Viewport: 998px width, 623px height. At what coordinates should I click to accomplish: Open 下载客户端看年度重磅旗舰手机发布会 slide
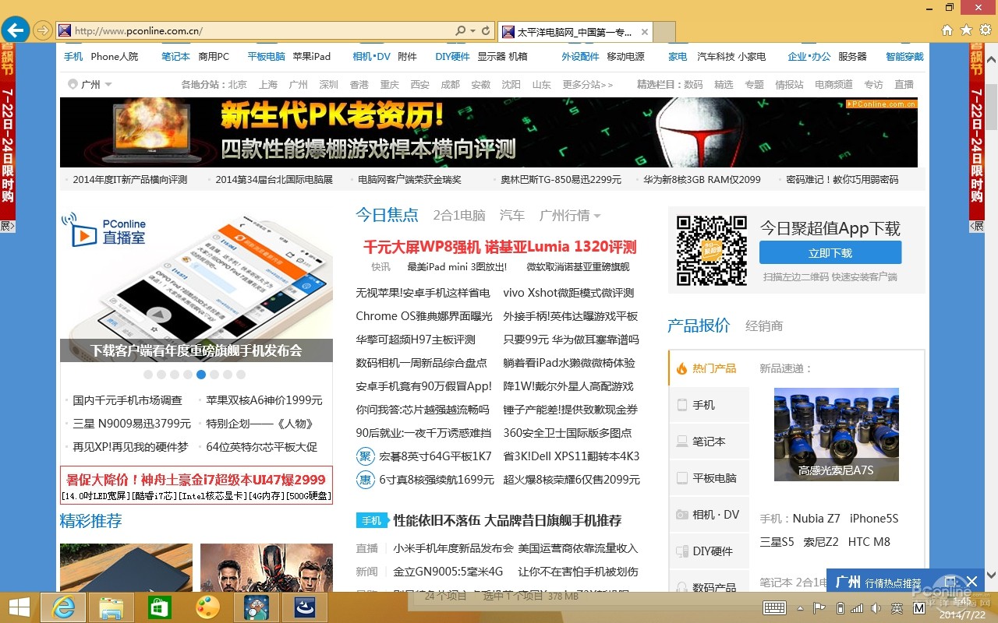196,350
